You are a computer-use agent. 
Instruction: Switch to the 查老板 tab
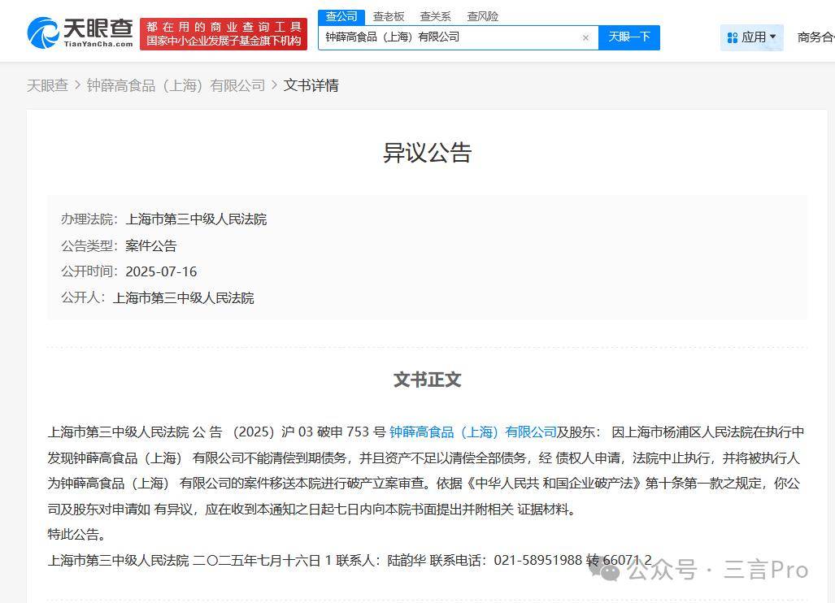point(388,16)
